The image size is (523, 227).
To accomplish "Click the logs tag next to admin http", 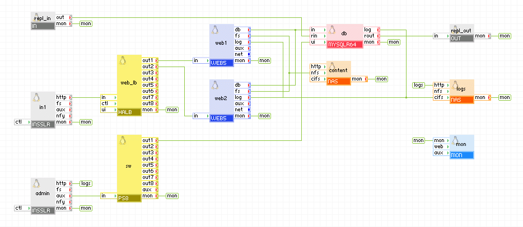I will pos(86,183).
